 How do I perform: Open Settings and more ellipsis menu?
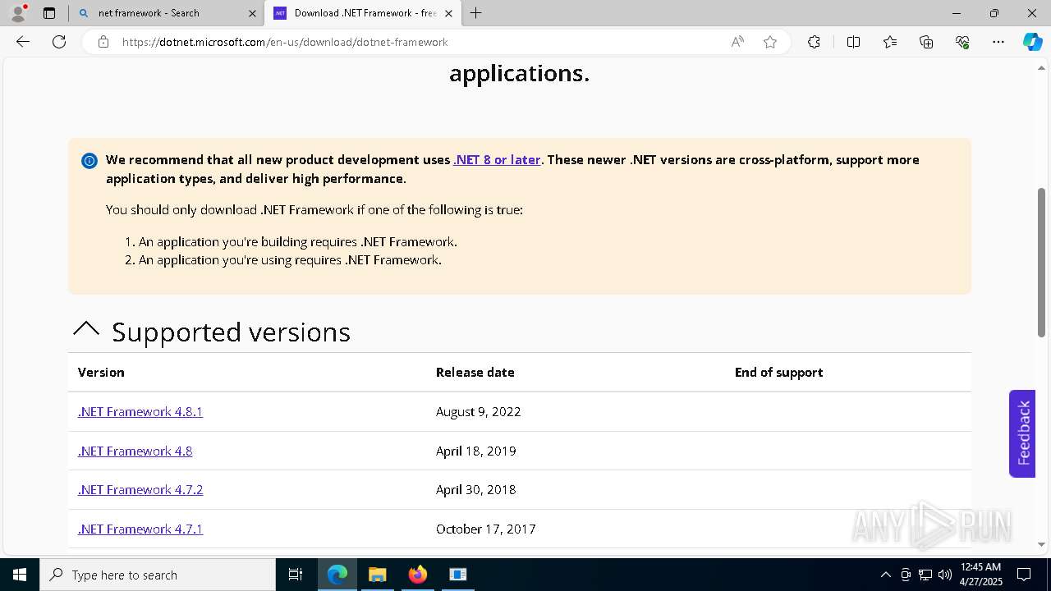(998, 42)
